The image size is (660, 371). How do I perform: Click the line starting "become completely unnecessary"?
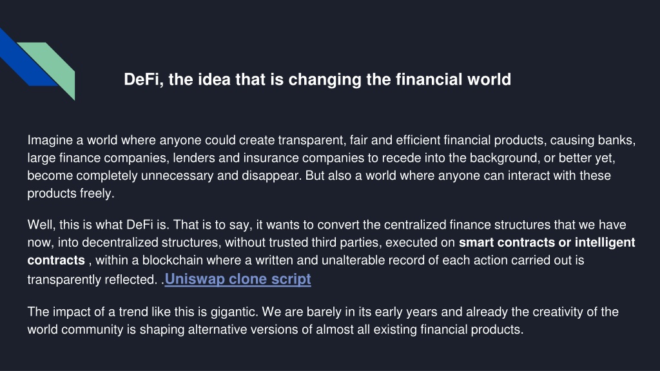click(x=319, y=176)
